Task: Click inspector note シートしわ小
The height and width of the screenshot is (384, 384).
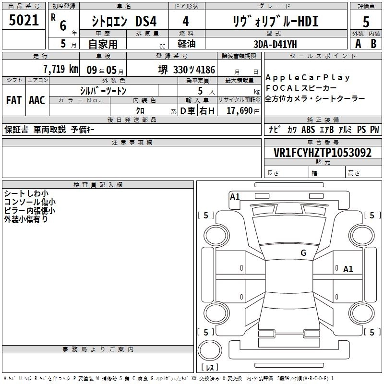Action: 26,193
